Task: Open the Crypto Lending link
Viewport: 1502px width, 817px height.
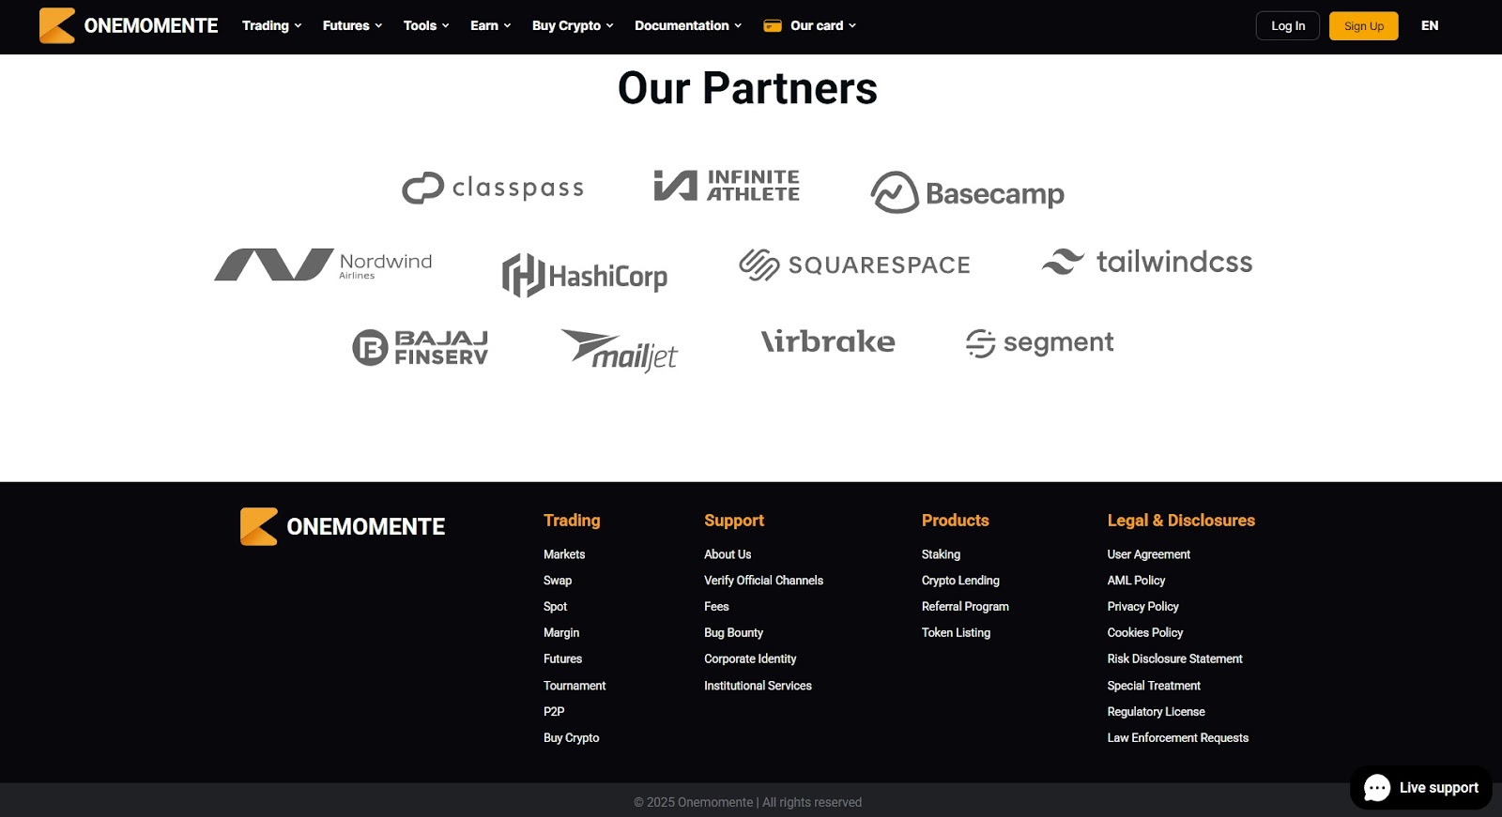Action: [960, 581]
